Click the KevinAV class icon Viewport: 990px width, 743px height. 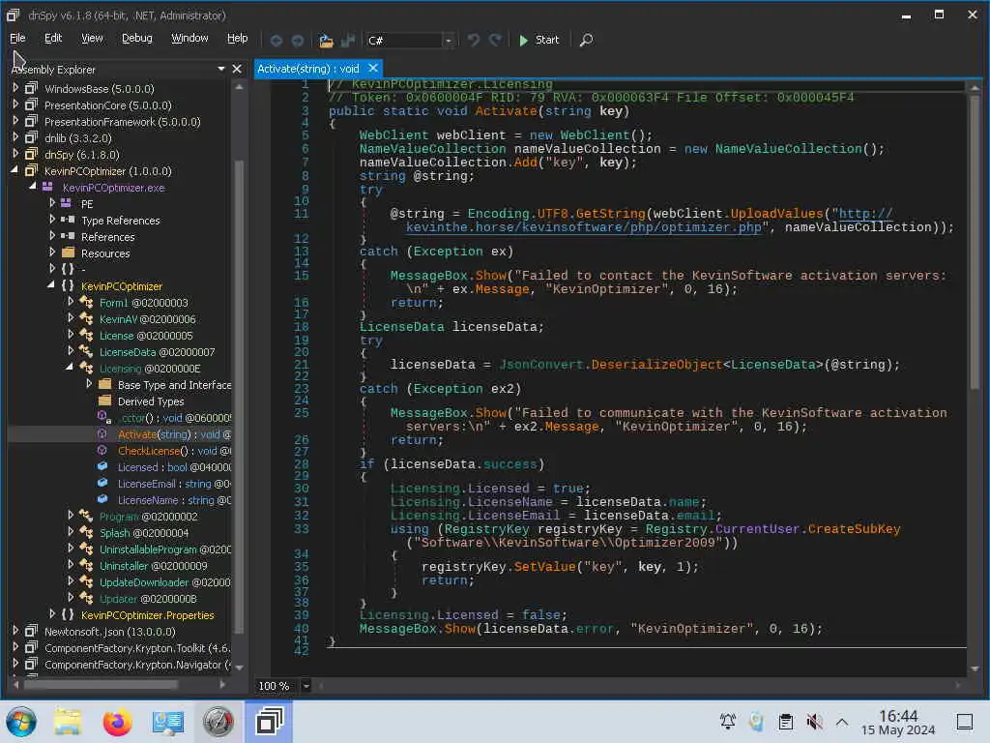tap(86, 319)
